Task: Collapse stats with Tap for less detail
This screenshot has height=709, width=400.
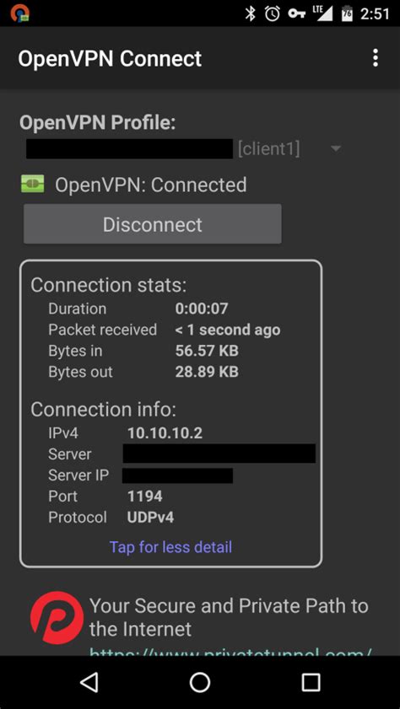Action: click(170, 546)
